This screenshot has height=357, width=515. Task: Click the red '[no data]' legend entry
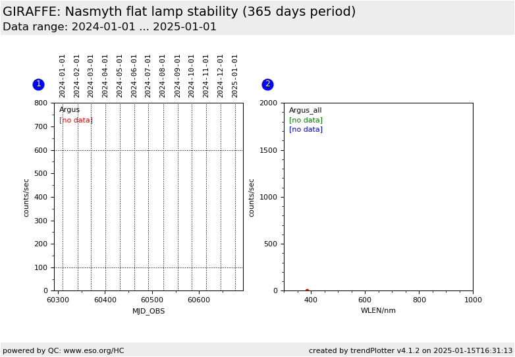(x=76, y=120)
